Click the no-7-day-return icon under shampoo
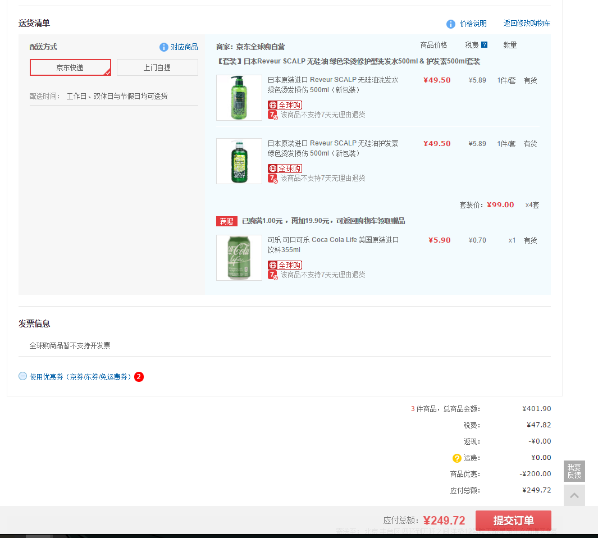 point(273,115)
